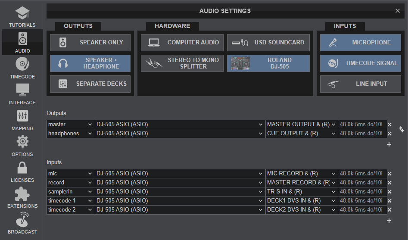Image resolution: width=408 pixels, height=240 pixels.
Task: Add a new output row with plus
Action: (x=389, y=144)
